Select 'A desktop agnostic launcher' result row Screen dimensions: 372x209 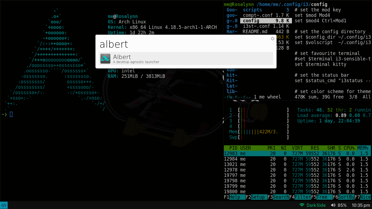(186, 59)
